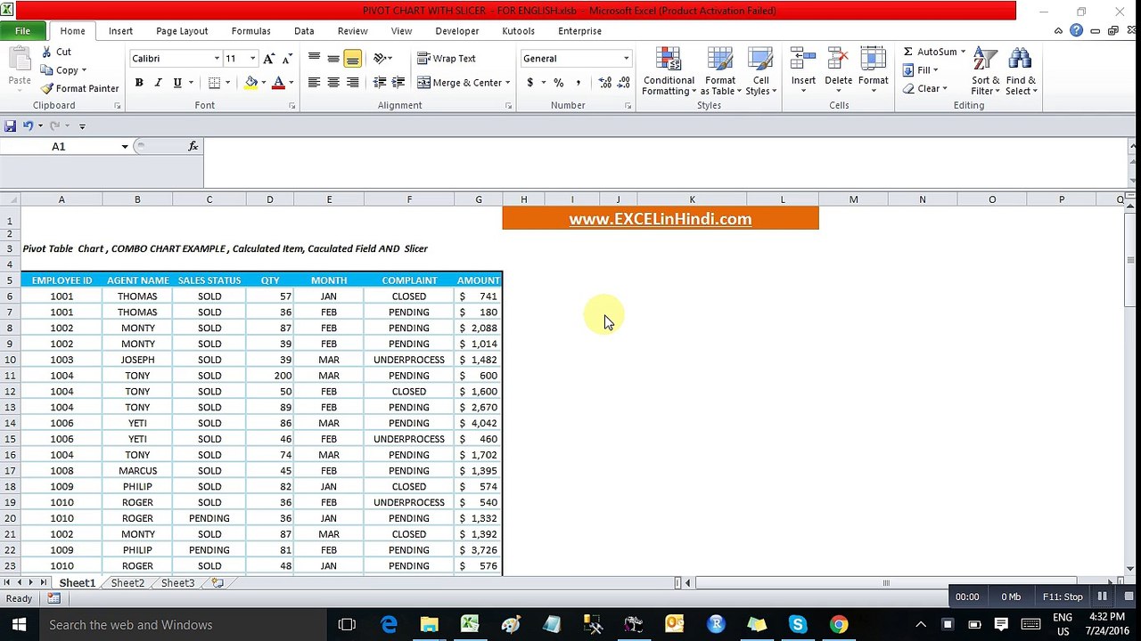
Task: Apply Underline formatting
Action: point(177,83)
